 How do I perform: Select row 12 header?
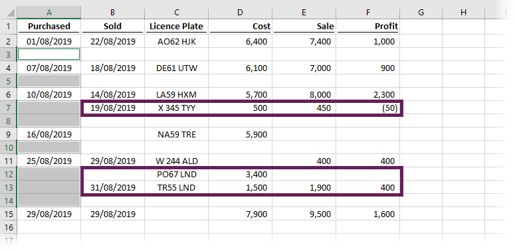point(8,174)
